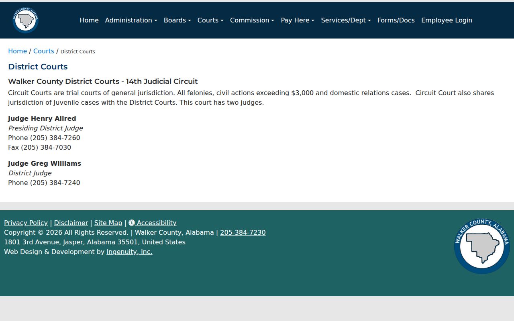Click the Judge Greg Williams name
The width and height of the screenshot is (514, 321).
pos(45,163)
